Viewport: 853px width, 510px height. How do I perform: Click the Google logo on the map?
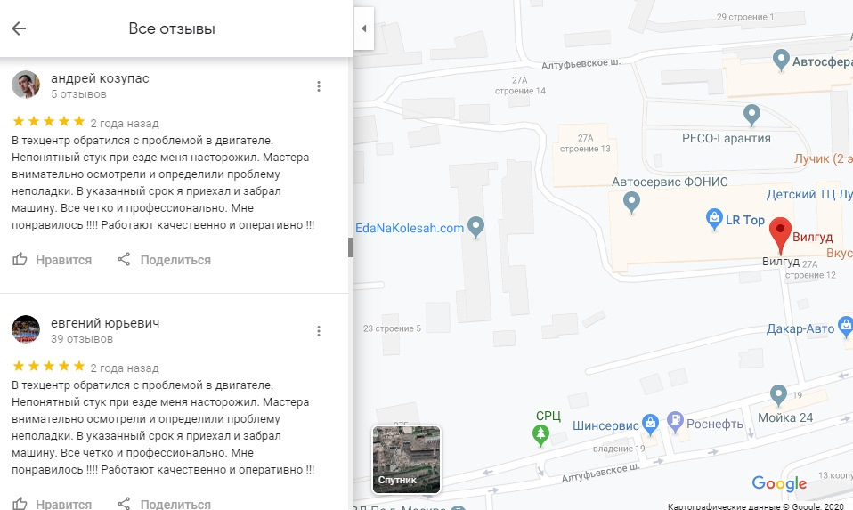click(780, 482)
